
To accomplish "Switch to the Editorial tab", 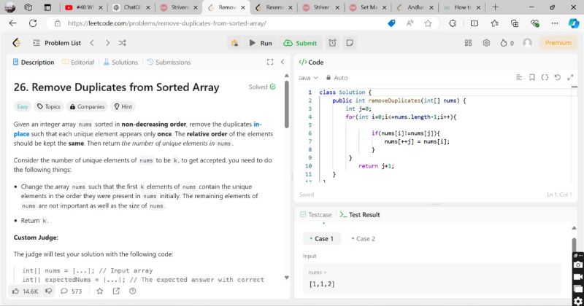I will [78, 62].
